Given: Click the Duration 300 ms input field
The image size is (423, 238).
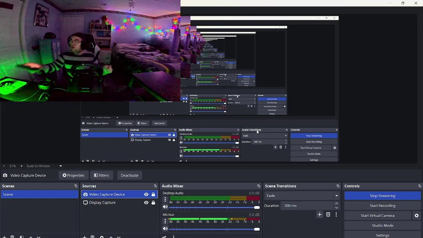Looking at the screenshot, I should tap(307, 206).
